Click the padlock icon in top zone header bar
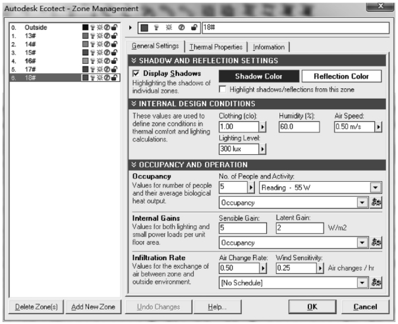The height and width of the screenshot is (324, 398). 194,28
